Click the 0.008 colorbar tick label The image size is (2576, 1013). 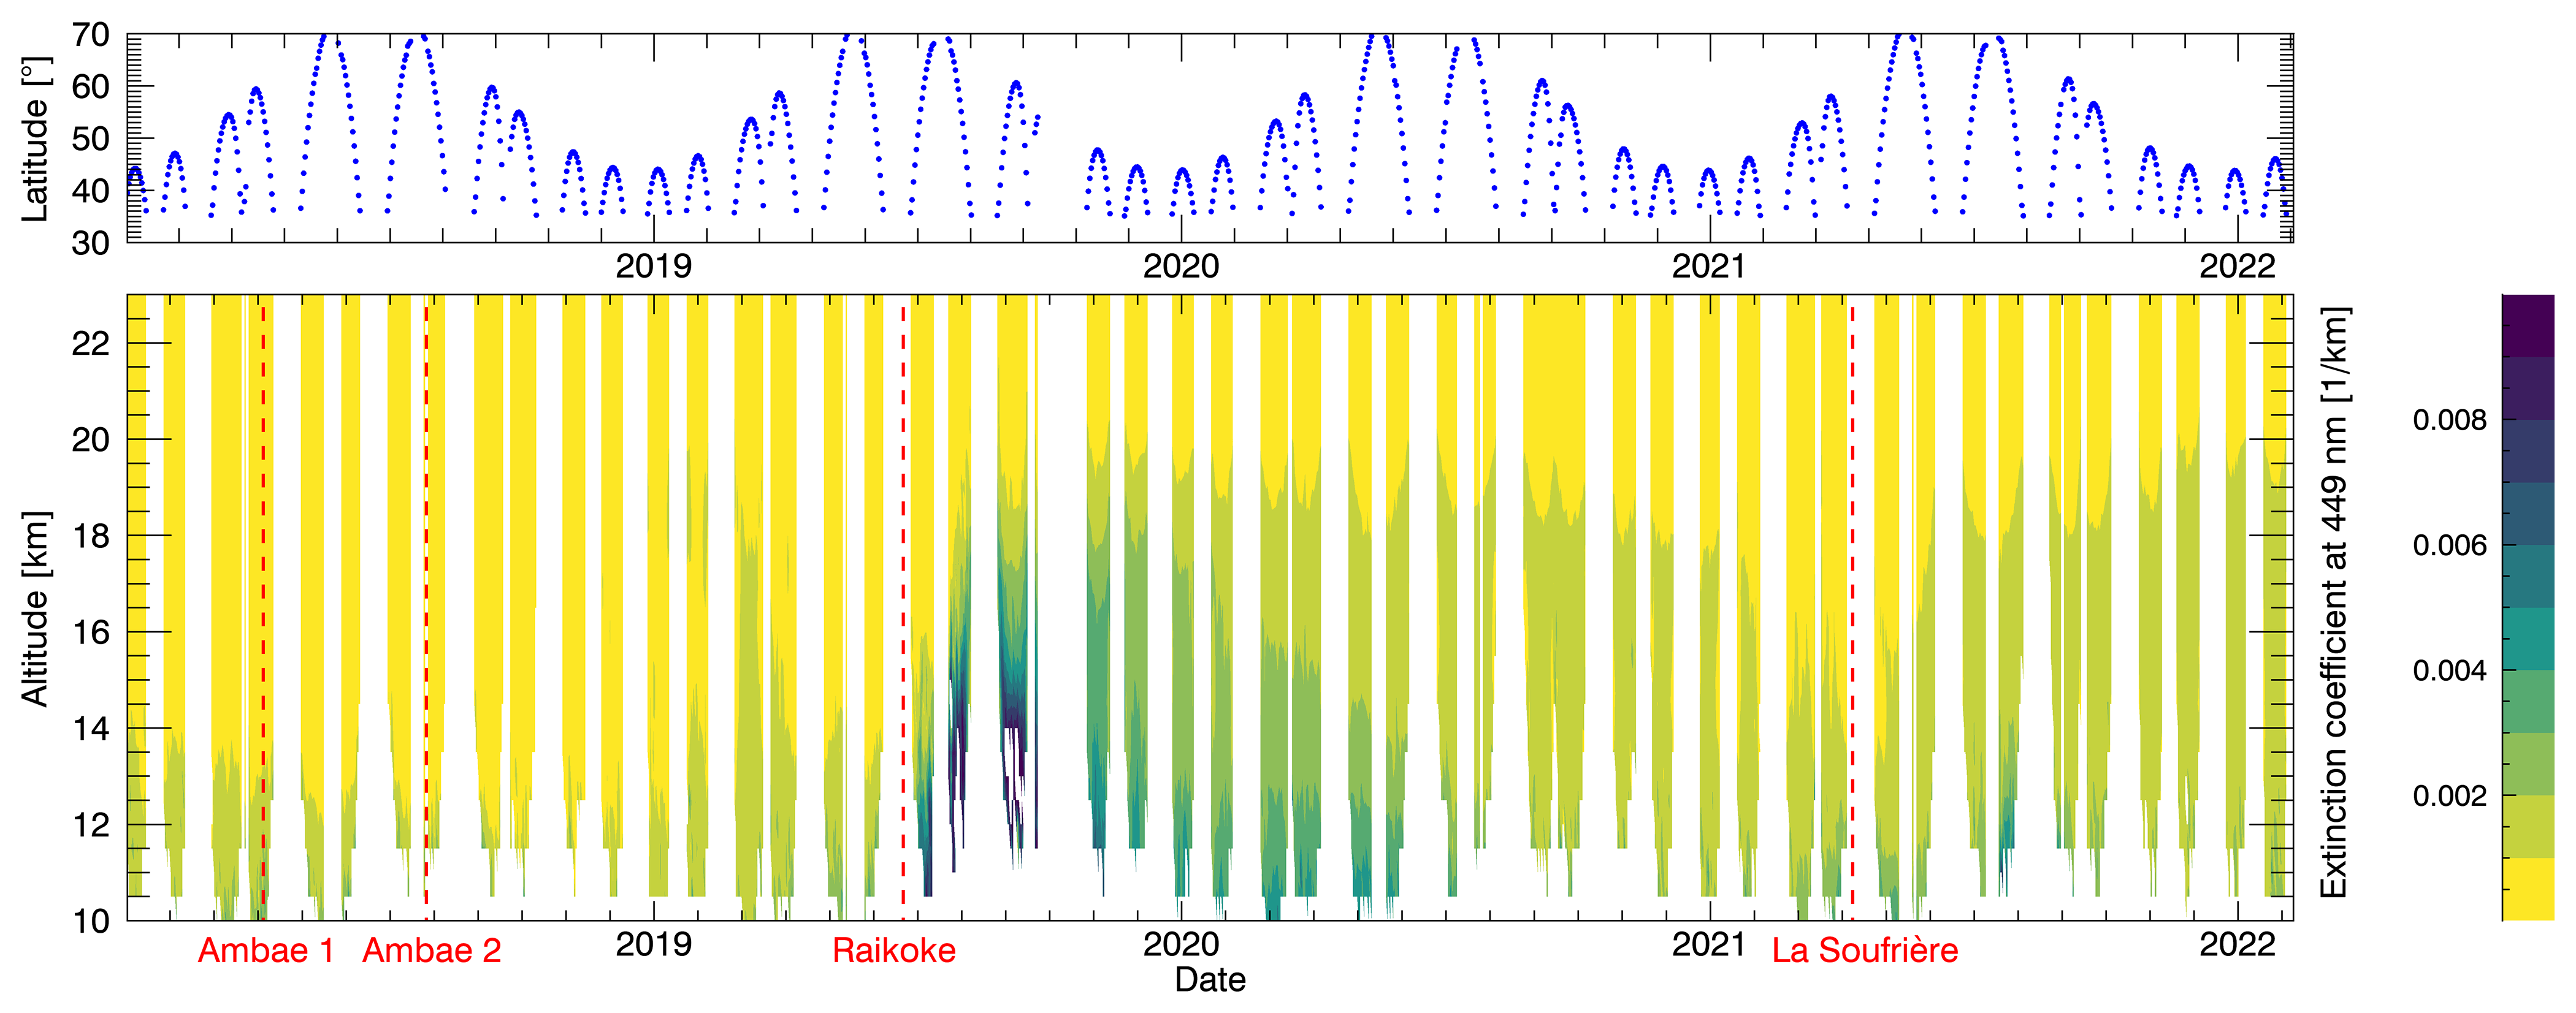click(2449, 420)
